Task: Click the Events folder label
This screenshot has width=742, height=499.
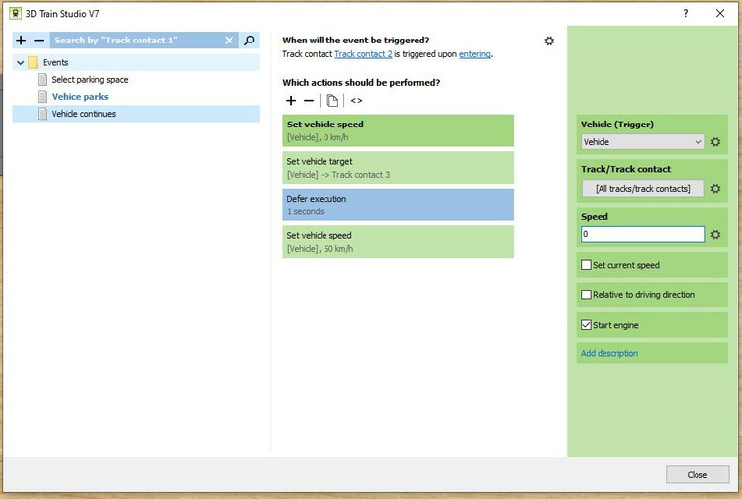Action: tap(55, 62)
